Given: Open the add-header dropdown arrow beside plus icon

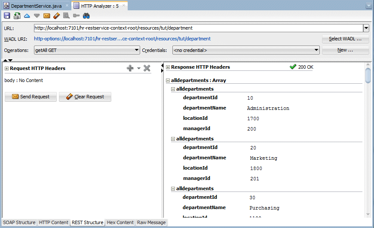Looking at the screenshot, I should [139, 68].
